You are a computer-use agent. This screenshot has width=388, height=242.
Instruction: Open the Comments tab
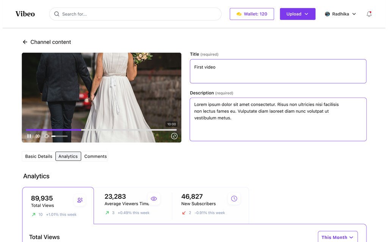pos(95,156)
